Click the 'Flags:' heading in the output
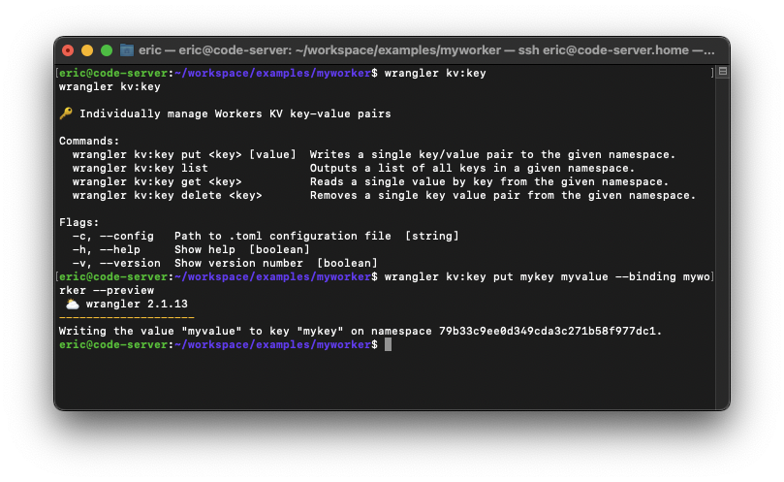This screenshot has height=482, width=784. point(79,222)
